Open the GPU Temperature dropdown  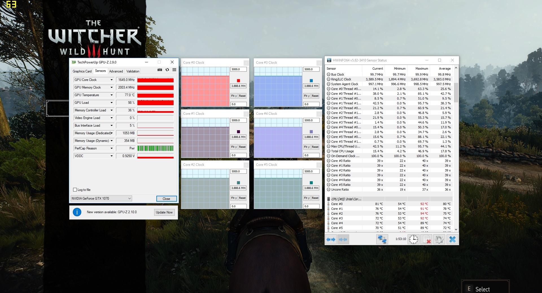click(112, 95)
